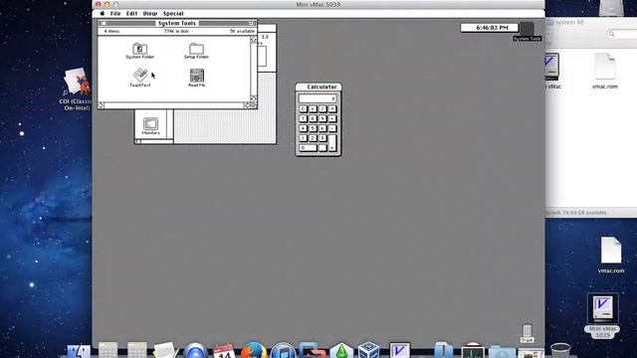Click the calculator divide key
The width and height of the screenshot is (637, 358).
[322, 108]
